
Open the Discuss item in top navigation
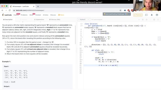53,15
